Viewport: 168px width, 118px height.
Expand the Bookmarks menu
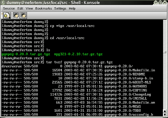(x=43, y=8)
